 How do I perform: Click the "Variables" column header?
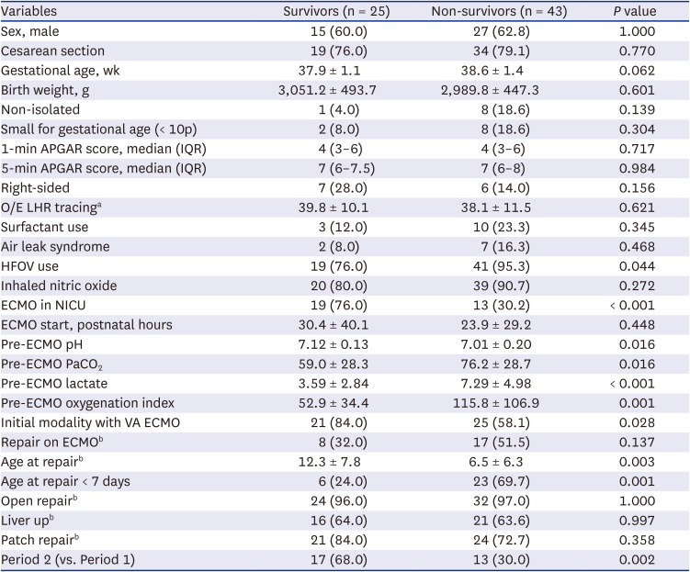(x=31, y=11)
